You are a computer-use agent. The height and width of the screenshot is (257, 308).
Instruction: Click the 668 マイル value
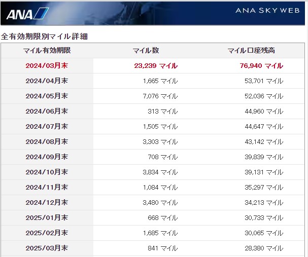point(162,218)
